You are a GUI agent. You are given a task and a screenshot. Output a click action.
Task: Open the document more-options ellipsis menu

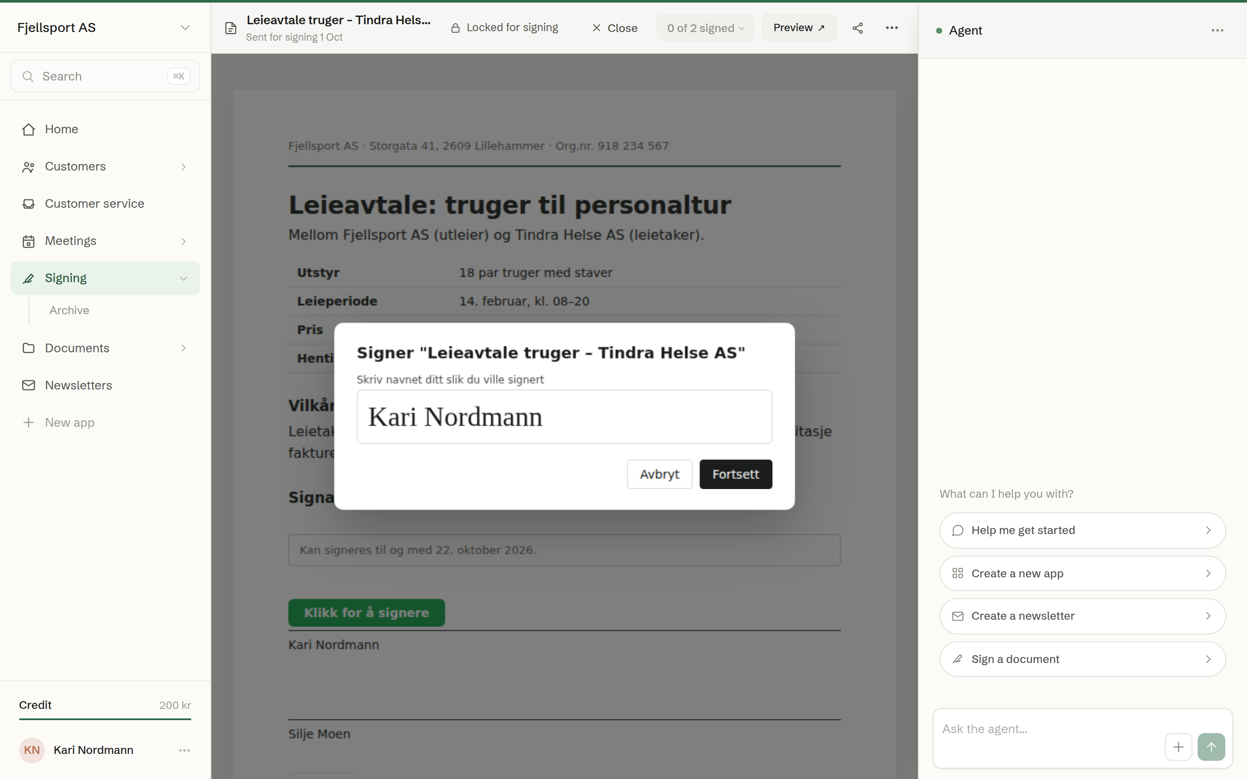(892, 28)
